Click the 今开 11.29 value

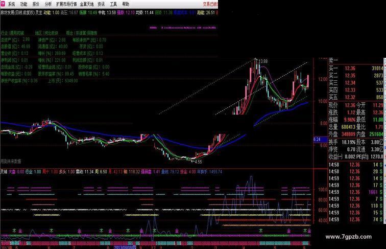(x=378, y=105)
